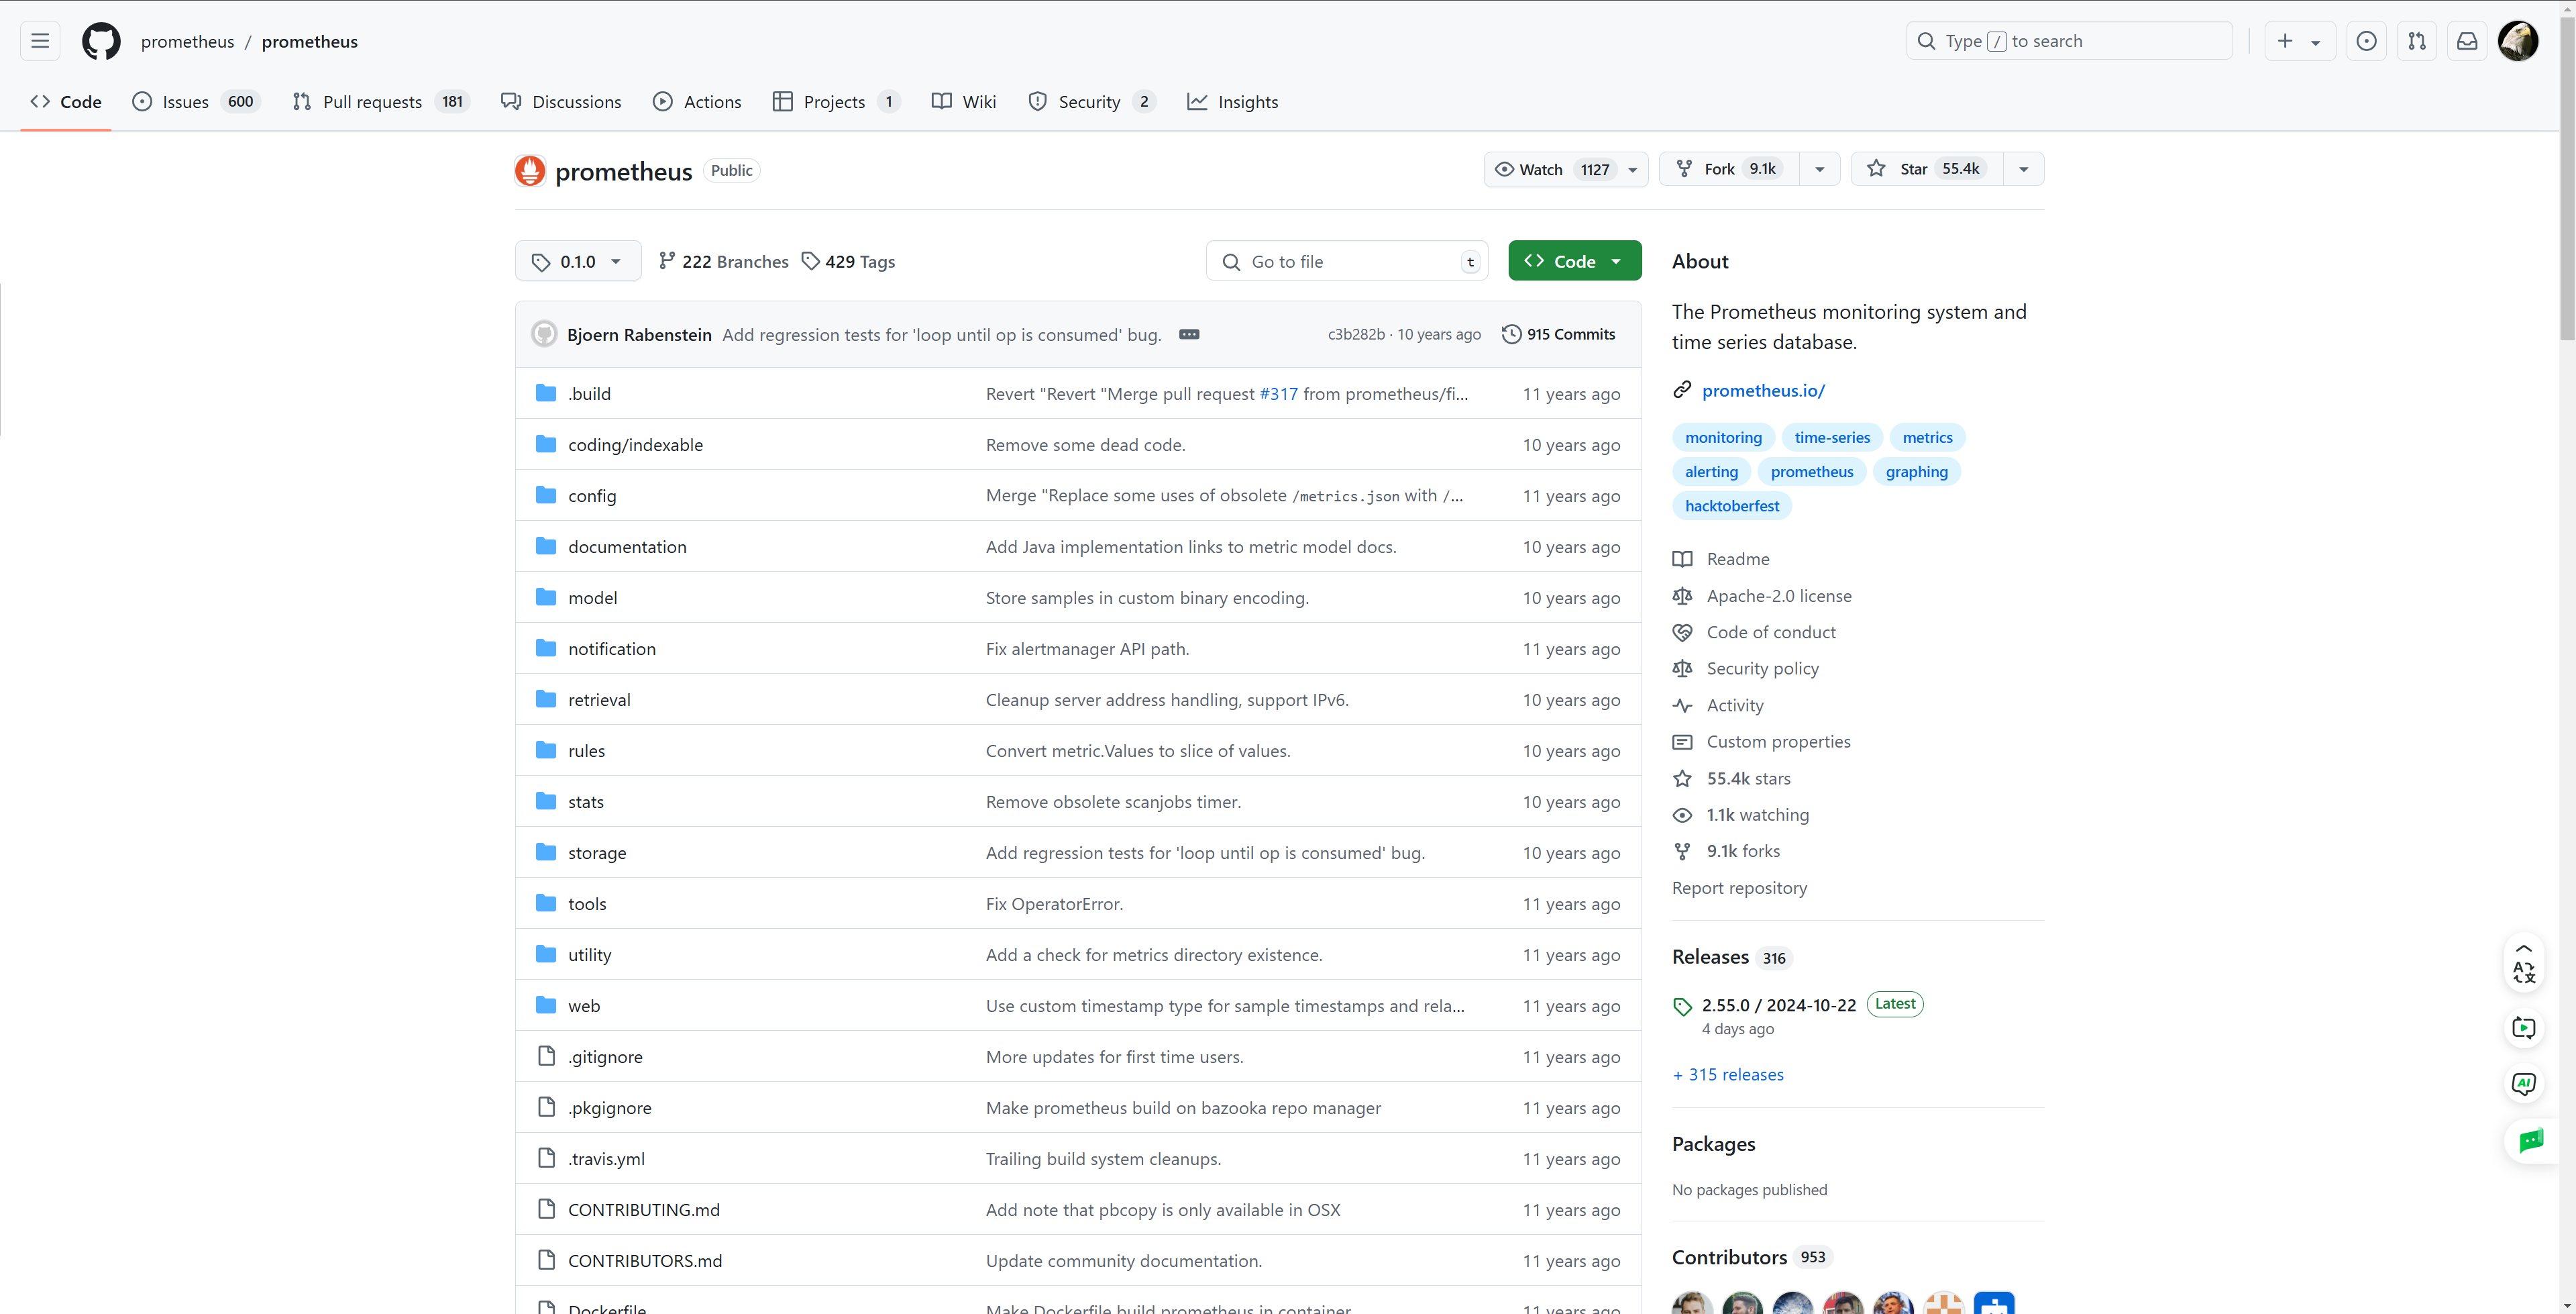Viewport: 2576px width, 1314px height.
Task: Click the forks icon next to 9.1k forks
Action: tap(1682, 852)
